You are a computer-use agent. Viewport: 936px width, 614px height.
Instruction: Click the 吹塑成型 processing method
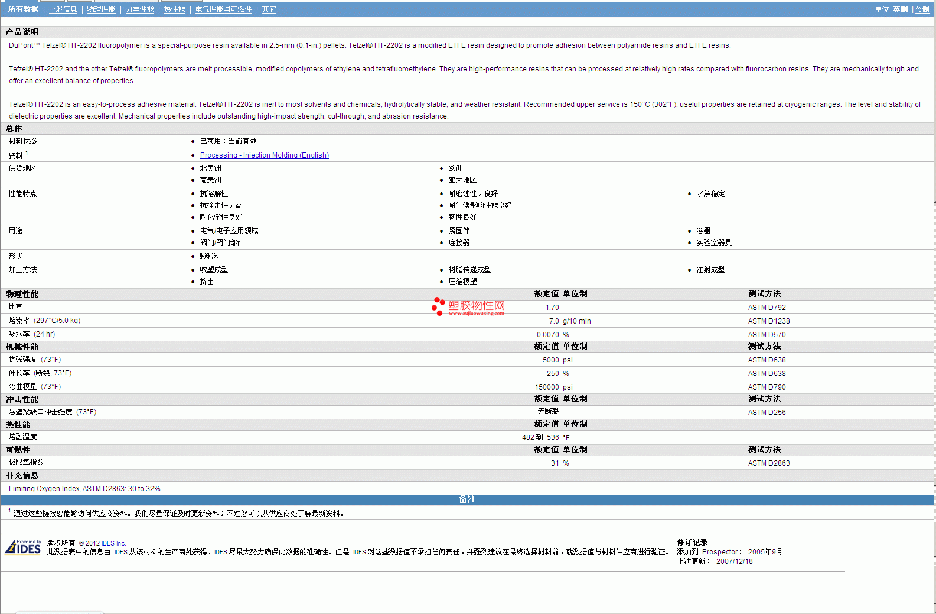(x=214, y=270)
